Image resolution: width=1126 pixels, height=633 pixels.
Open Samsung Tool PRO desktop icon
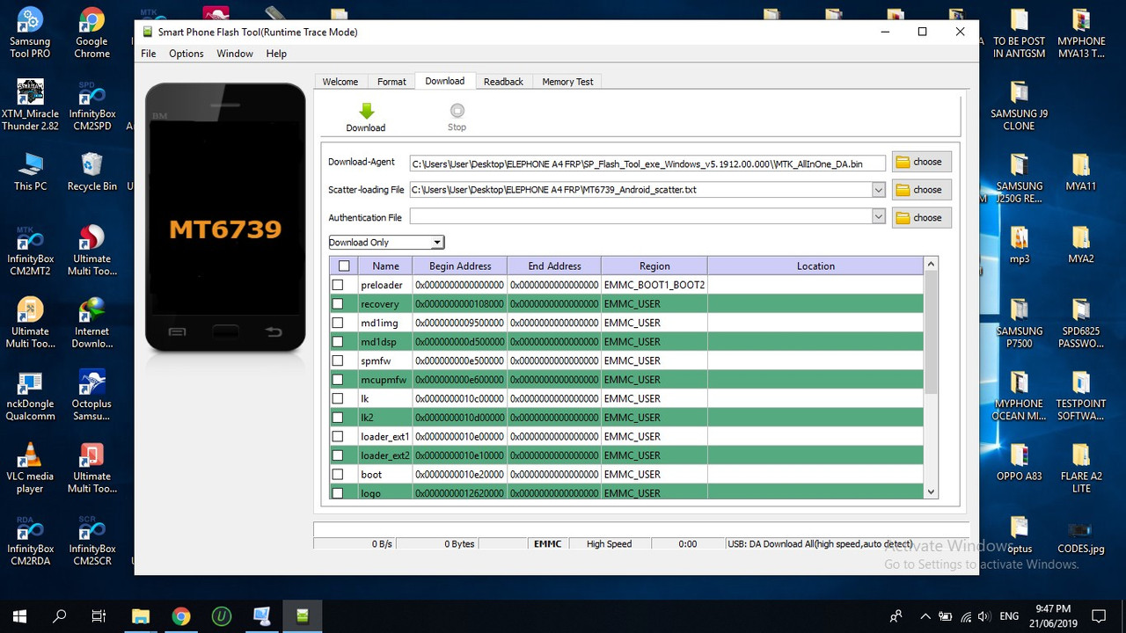click(30, 33)
